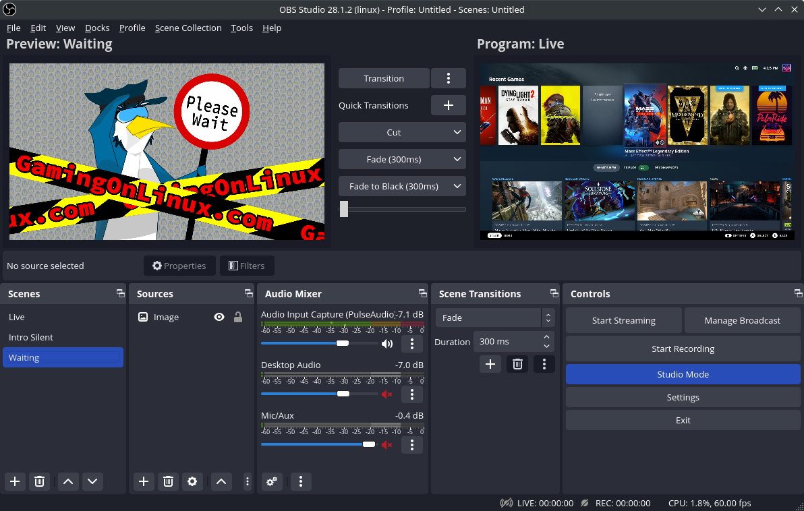Click the Start Streaming button

[x=623, y=320]
